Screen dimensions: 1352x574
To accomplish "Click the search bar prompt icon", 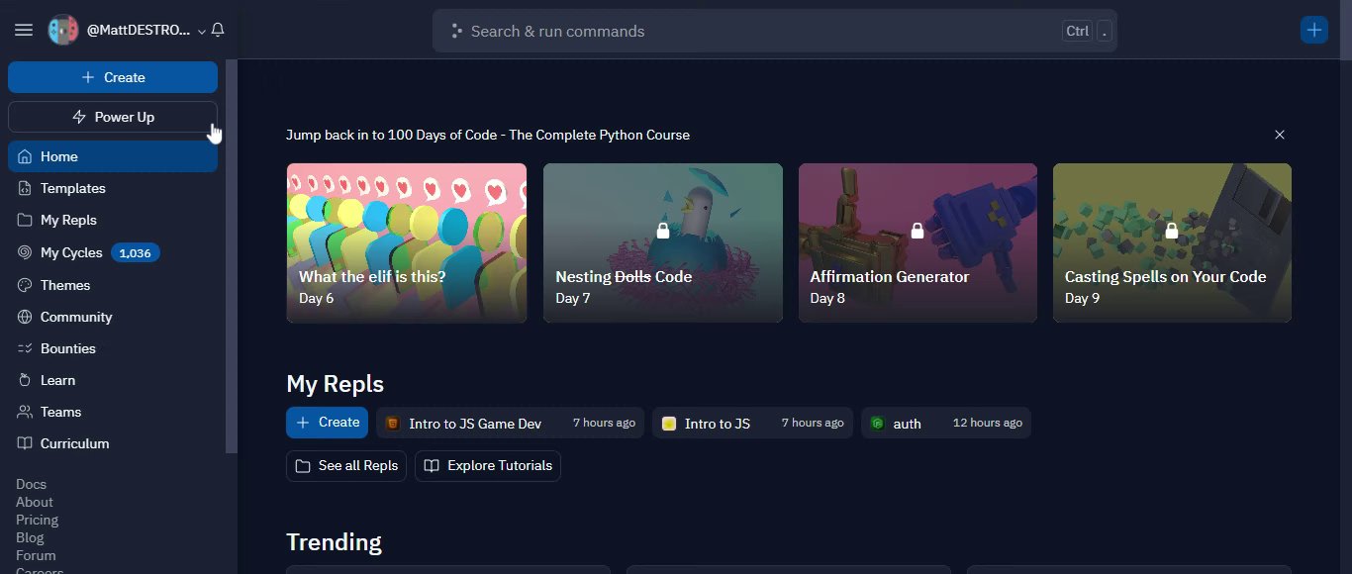I will [456, 31].
